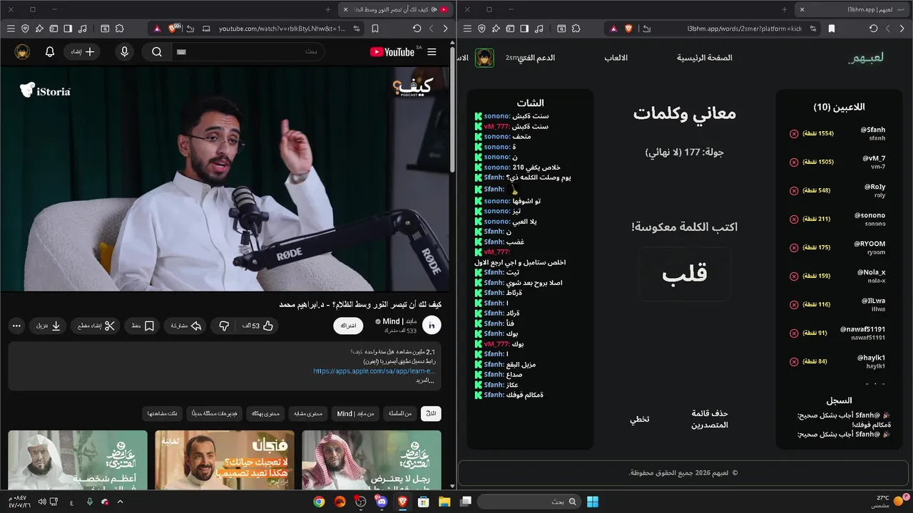Reload the YouTube browser window

417,28
